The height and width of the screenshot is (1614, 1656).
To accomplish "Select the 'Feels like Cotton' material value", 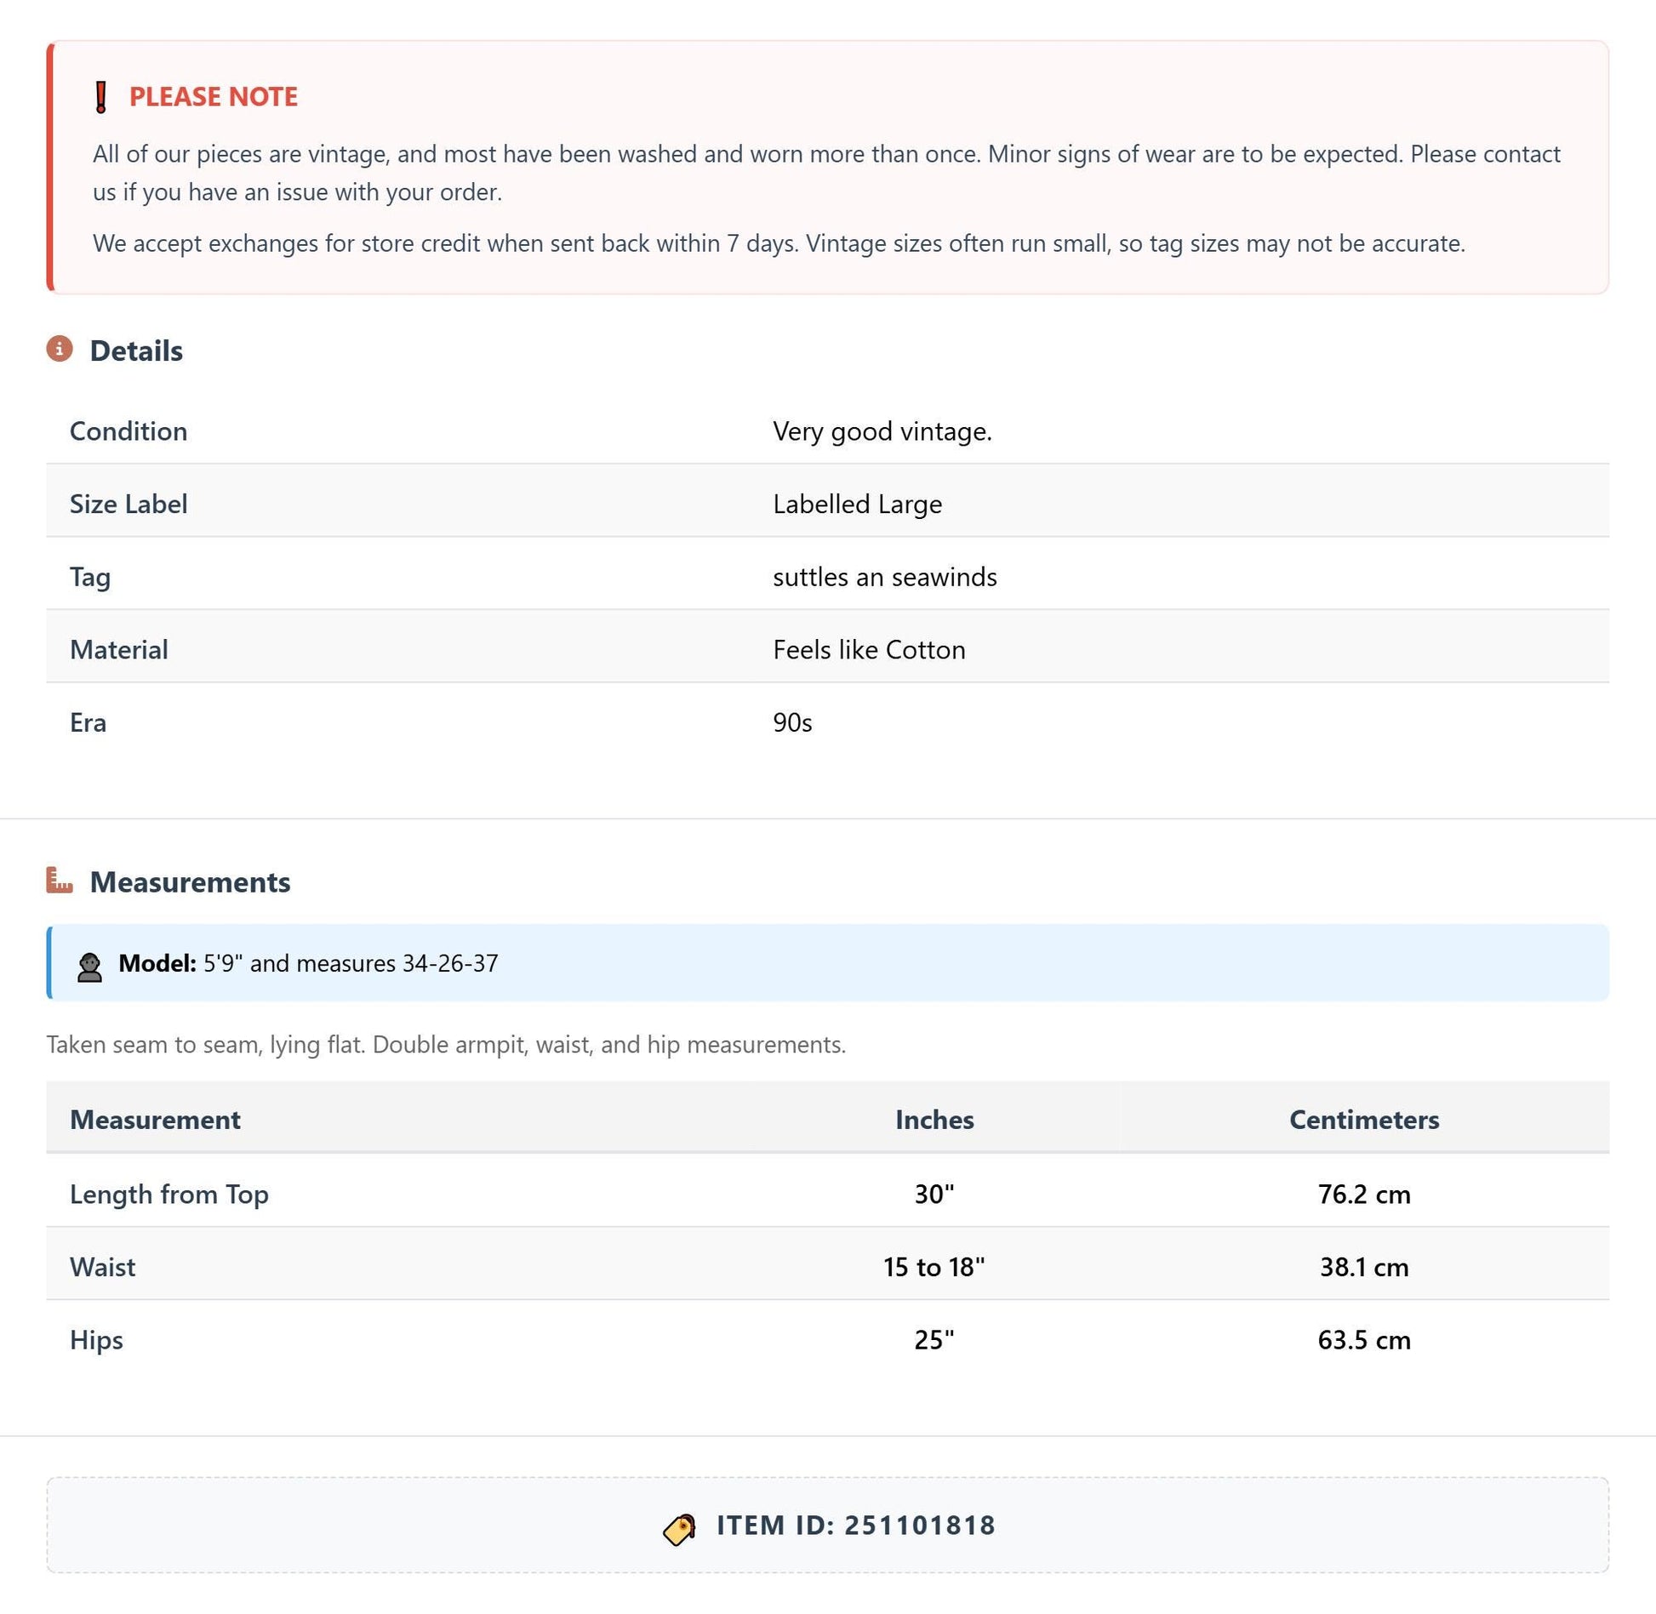I will click(x=869, y=650).
